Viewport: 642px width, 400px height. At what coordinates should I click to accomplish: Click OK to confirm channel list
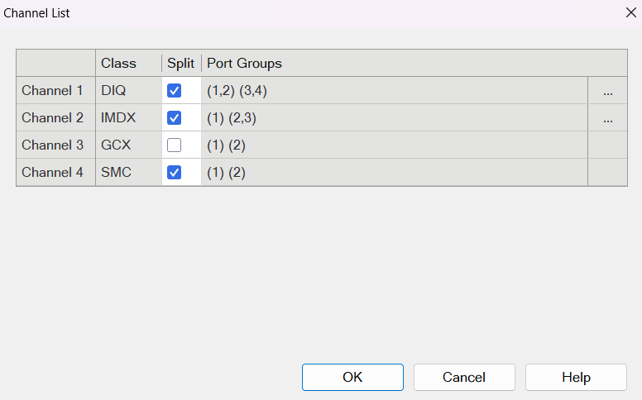pos(352,377)
